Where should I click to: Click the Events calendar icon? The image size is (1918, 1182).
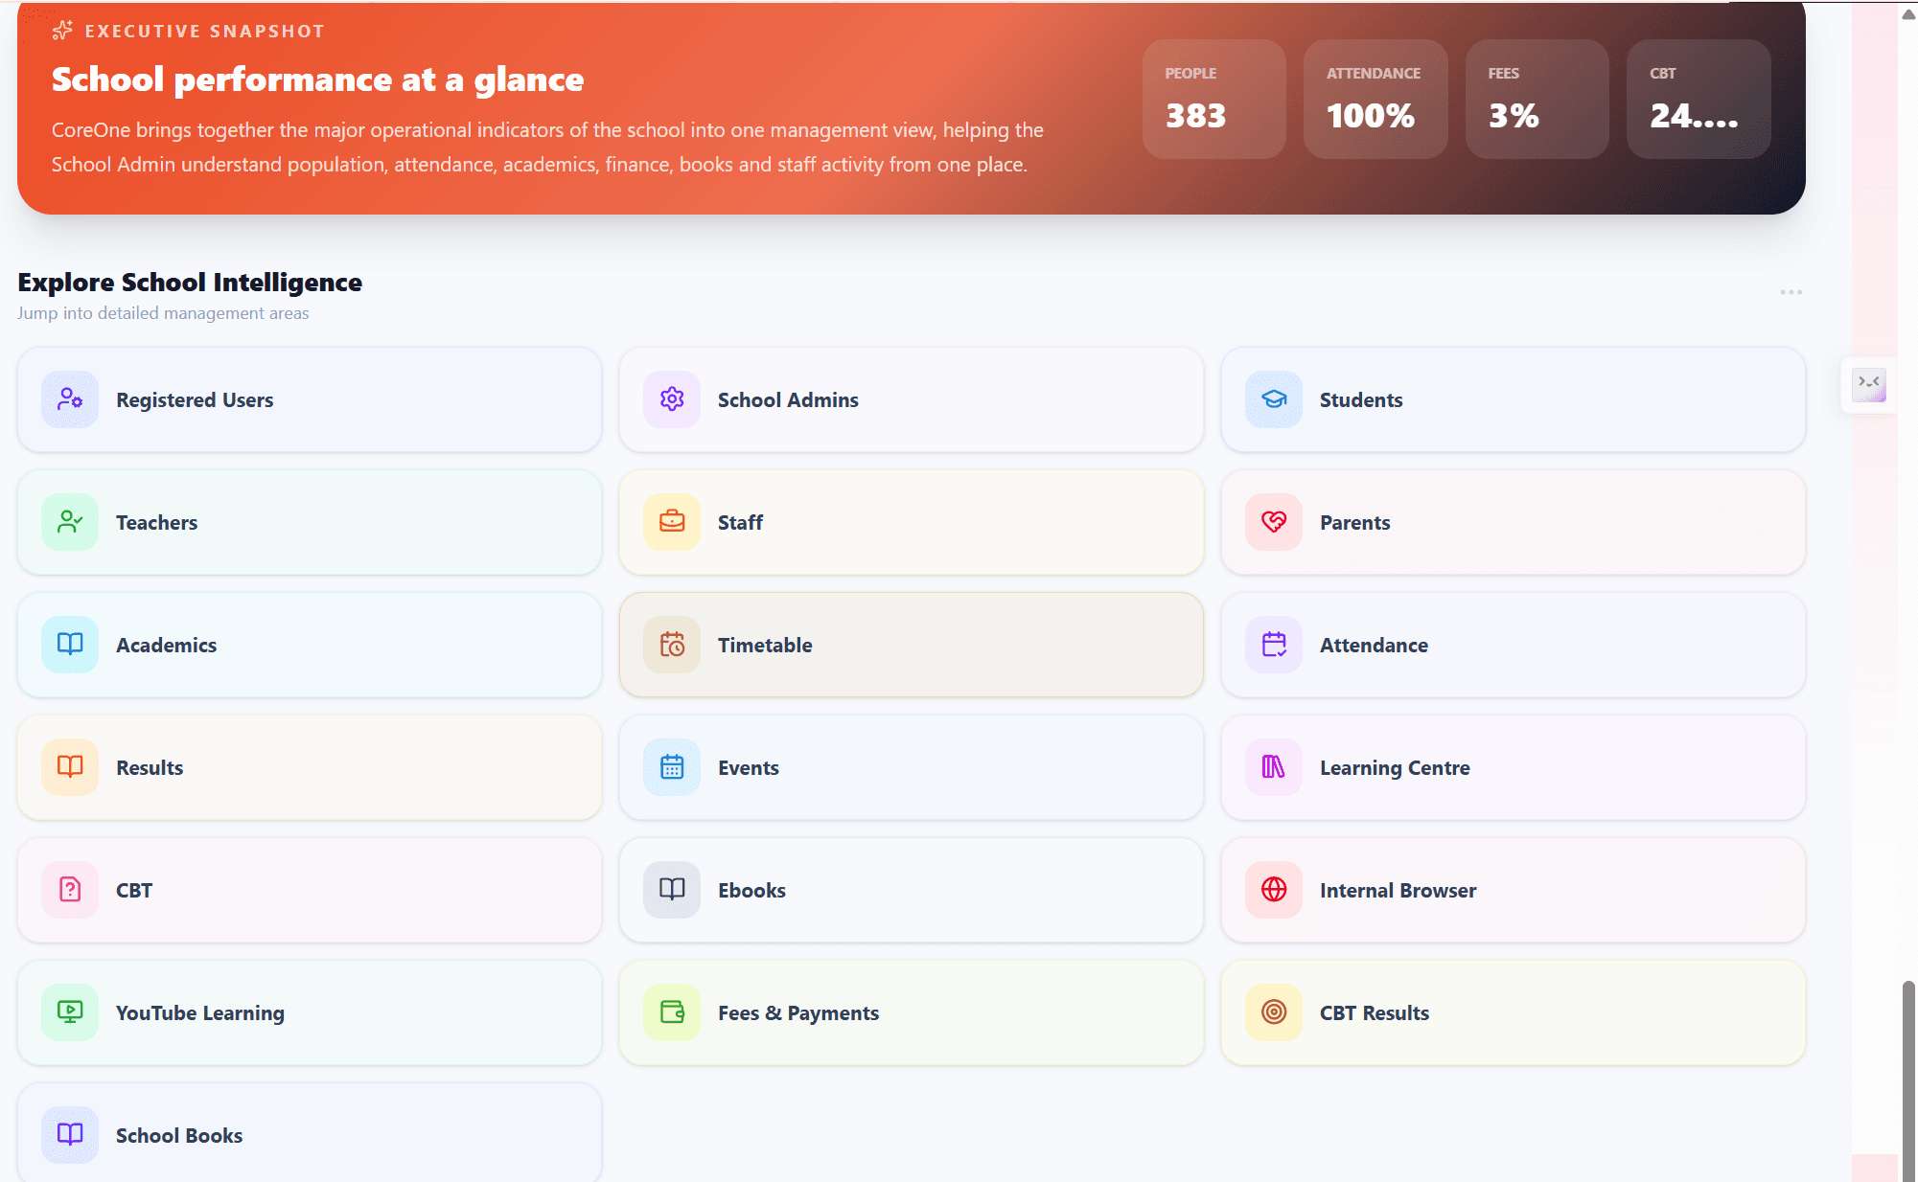pos(672,767)
